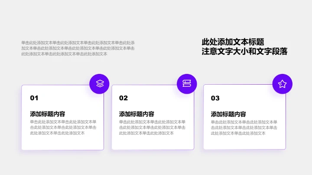The width and height of the screenshot is (312, 175).
Task: Click the 添加标题内容 title in card 02
Action: click(136, 114)
